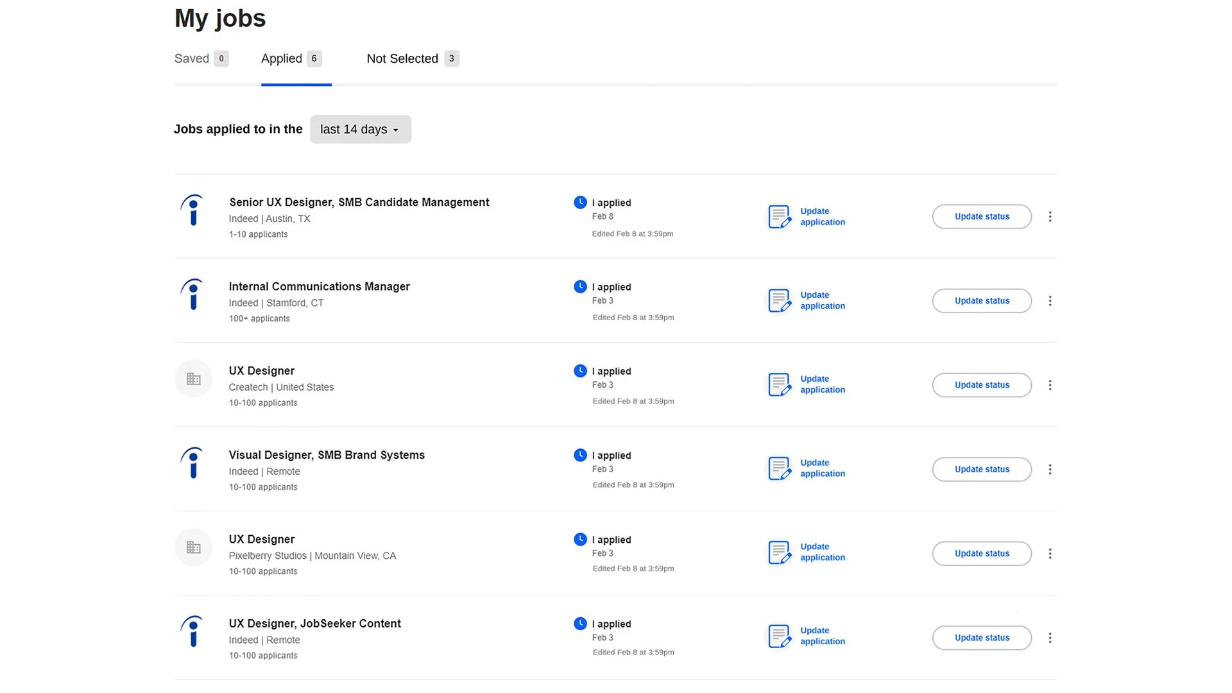Open three-dot menu for Internal Communications Manager

[1050, 300]
